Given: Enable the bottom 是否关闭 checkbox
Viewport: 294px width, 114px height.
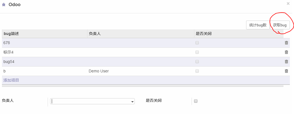Looking at the screenshot, I should pos(196,101).
